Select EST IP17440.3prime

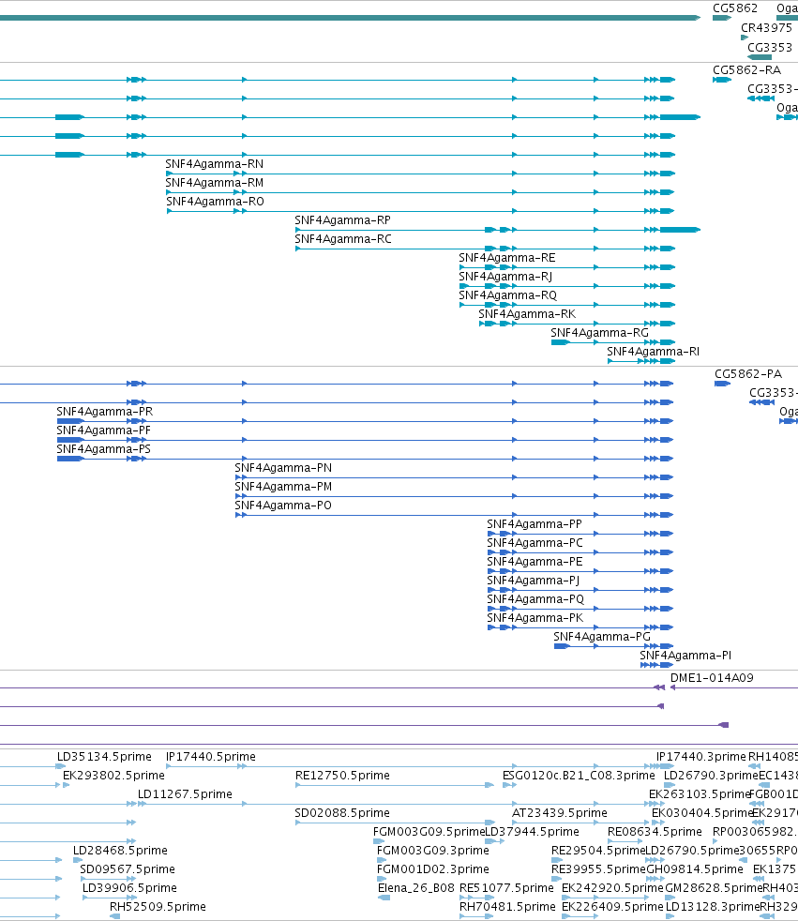coord(701,757)
